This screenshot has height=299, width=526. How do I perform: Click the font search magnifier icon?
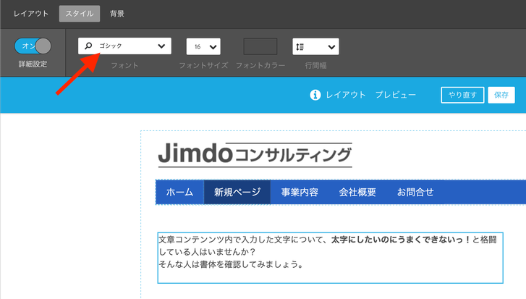tap(88, 46)
